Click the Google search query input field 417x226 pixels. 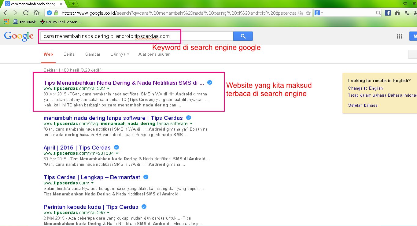137,36
